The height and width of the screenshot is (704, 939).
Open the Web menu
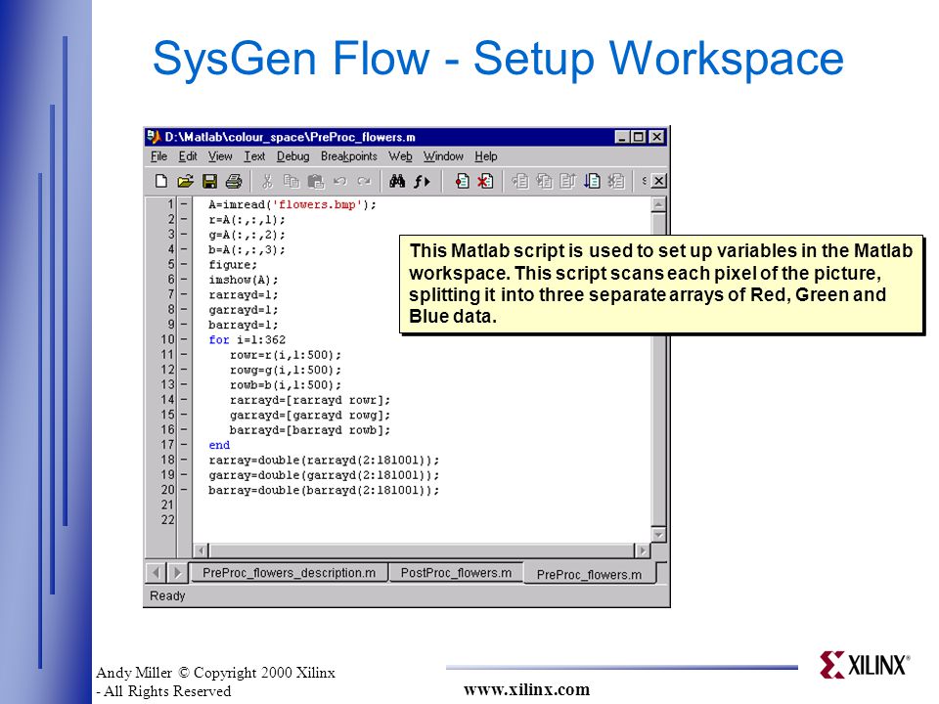pos(400,156)
